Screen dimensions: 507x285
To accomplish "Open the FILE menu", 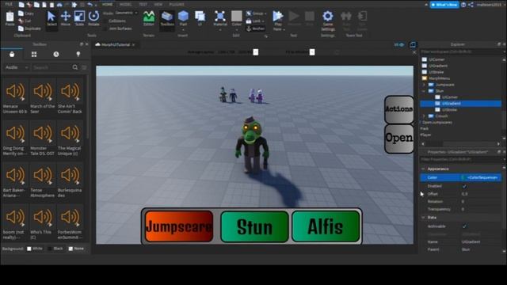I will tap(9, 4).
